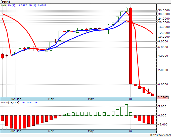The width and height of the screenshot is (171, 137).
Task: Click the 16.0000 price axis label
Action: click(164, 27)
